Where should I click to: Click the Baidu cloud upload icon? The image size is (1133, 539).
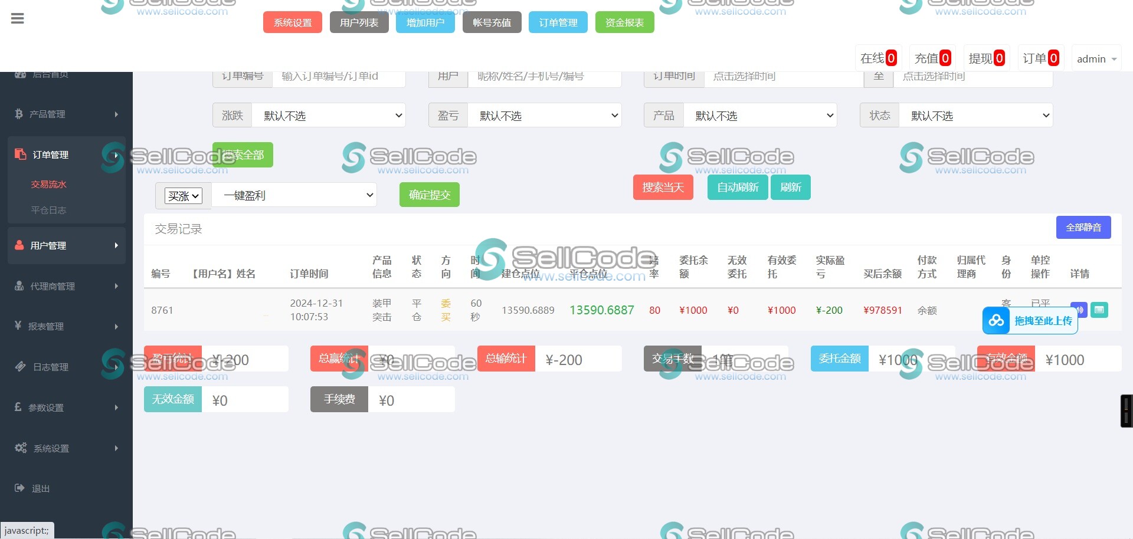[x=996, y=320]
